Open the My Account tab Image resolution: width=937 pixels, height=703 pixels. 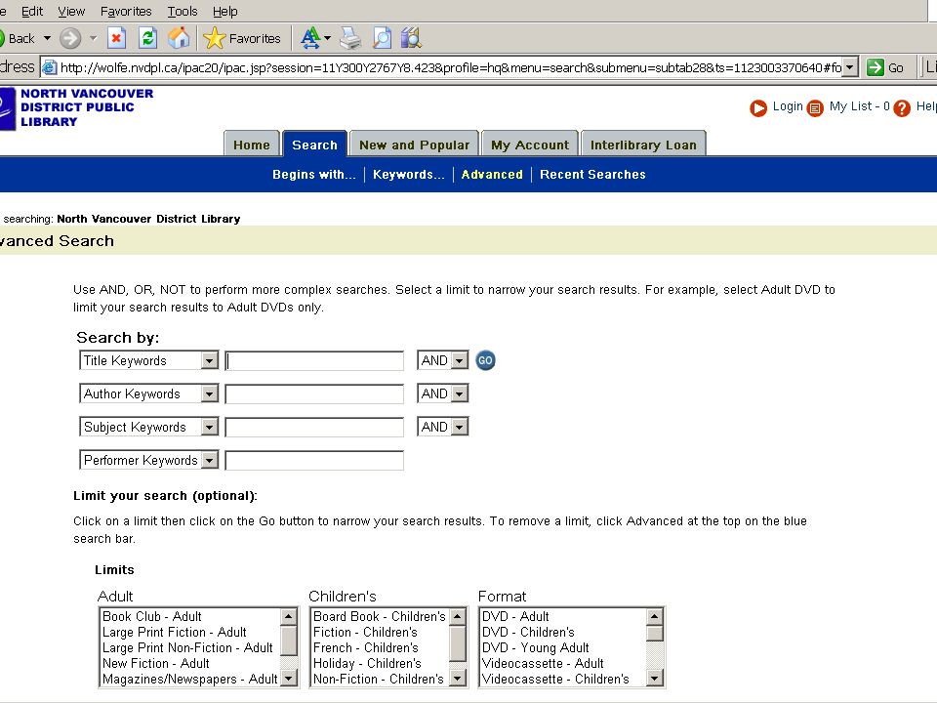pos(530,145)
